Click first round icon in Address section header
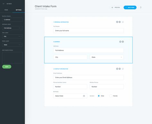This screenshot has height=124, width=152. point(120,42)
